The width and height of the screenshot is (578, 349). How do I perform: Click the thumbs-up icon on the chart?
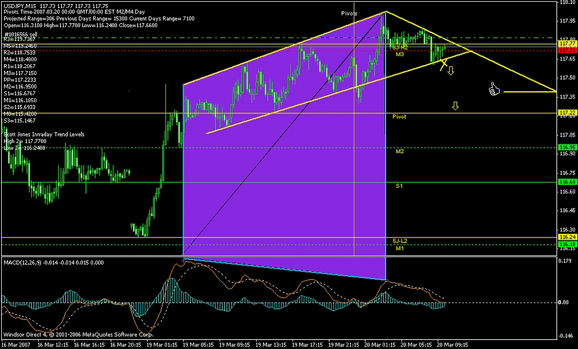point(494,89)
